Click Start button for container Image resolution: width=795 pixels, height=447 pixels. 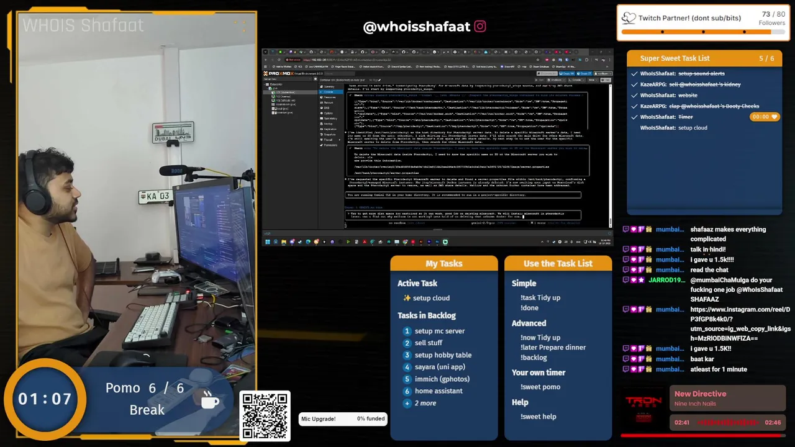point(539,80)
